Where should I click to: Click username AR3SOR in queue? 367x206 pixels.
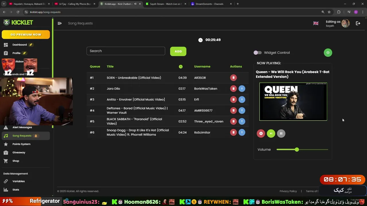200,78
